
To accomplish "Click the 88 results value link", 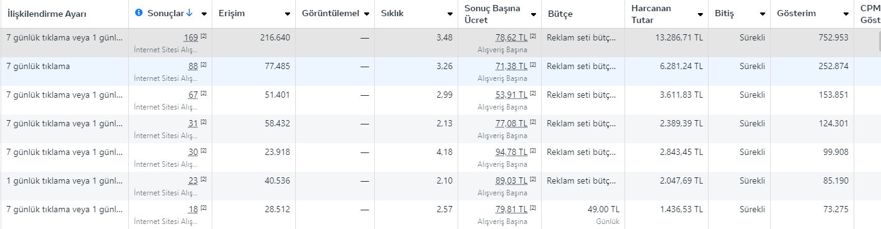I will coord(193,66).
